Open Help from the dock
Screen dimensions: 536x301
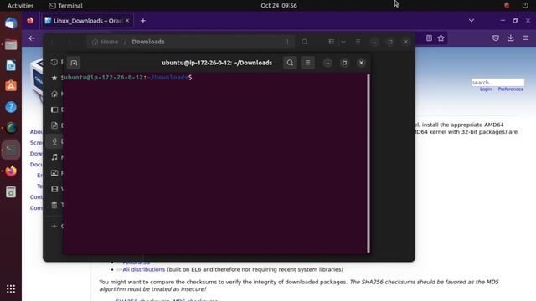point(11,107)
